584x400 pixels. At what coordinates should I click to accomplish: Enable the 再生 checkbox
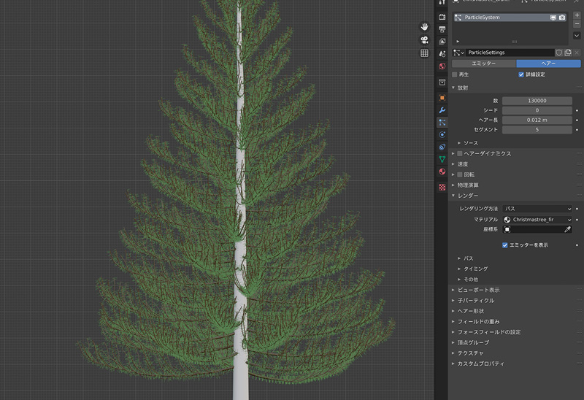455,74
